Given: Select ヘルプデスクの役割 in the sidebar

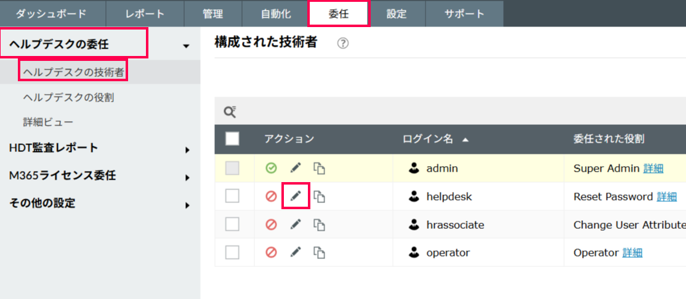Looking at the screenshot, I should coord(68,97).
